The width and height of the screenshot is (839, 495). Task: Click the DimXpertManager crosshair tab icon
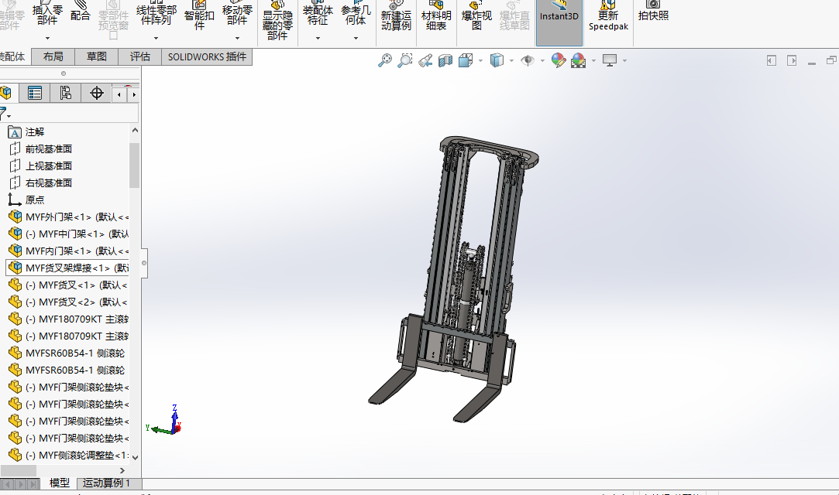coord(96,94)
